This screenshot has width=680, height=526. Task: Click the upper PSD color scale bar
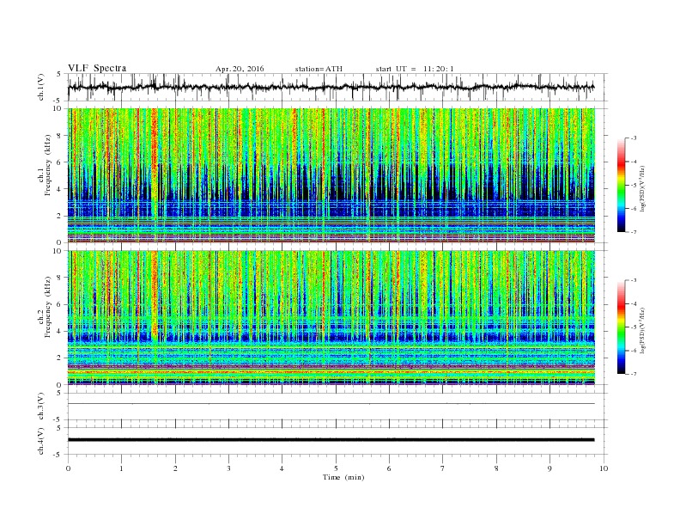tap(622, 185)
